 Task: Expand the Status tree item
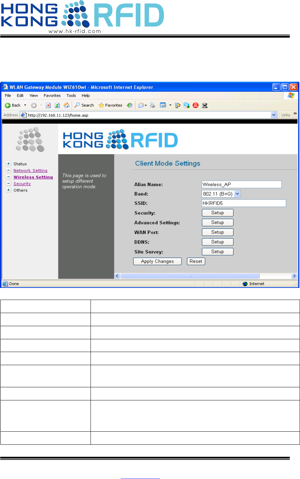pos(9,164)
